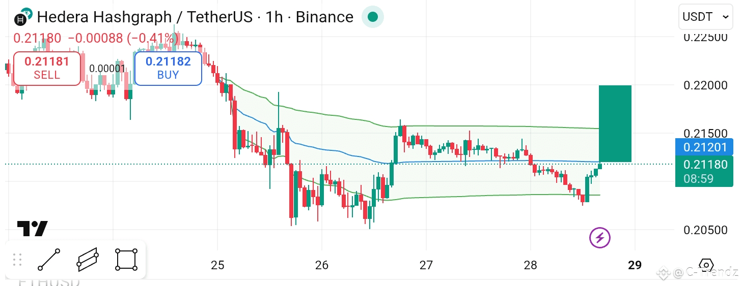The width and height of the screenshot is (742, 286).
Task: Toggle the green market status indicator
Action: pyautogui.click(x=373, y=17)
